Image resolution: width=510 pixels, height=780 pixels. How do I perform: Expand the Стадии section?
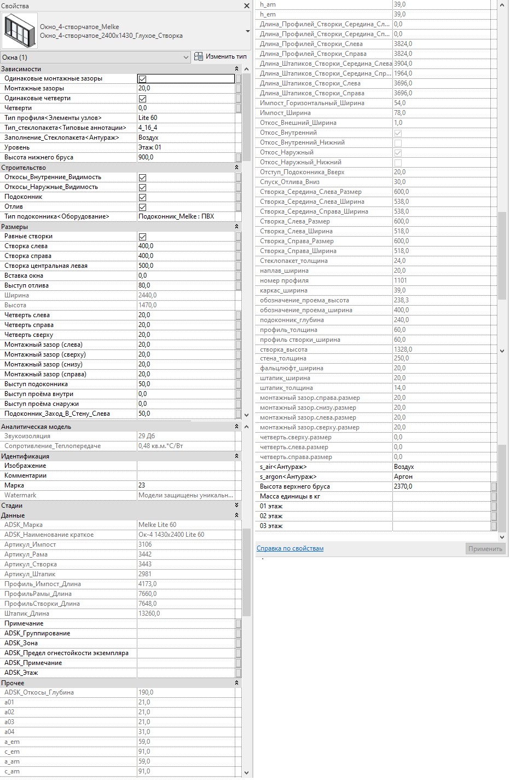click(237, 506)
